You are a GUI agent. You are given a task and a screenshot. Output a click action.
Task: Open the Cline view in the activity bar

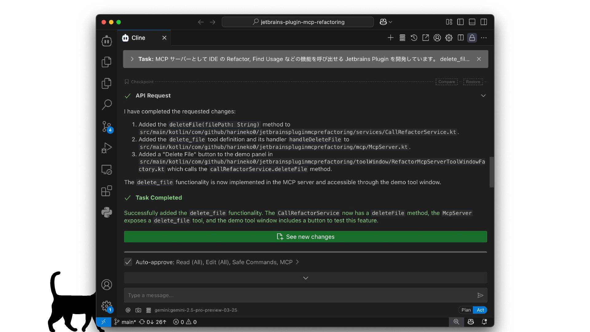click(x=107, y=41)
